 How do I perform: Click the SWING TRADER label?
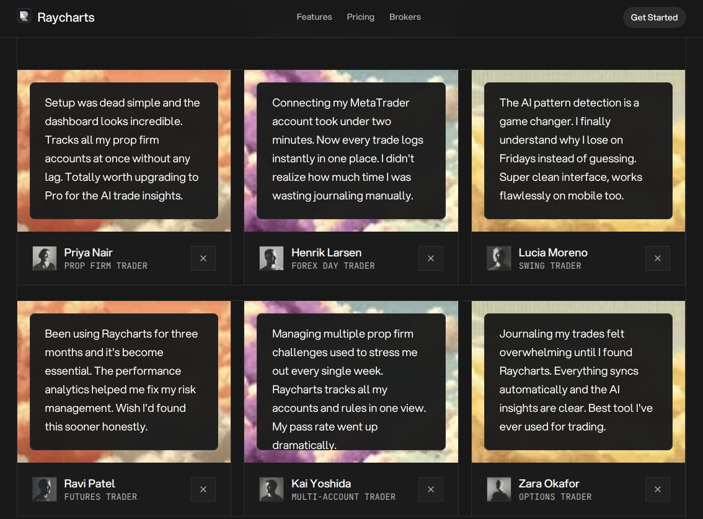click(550, 266)
